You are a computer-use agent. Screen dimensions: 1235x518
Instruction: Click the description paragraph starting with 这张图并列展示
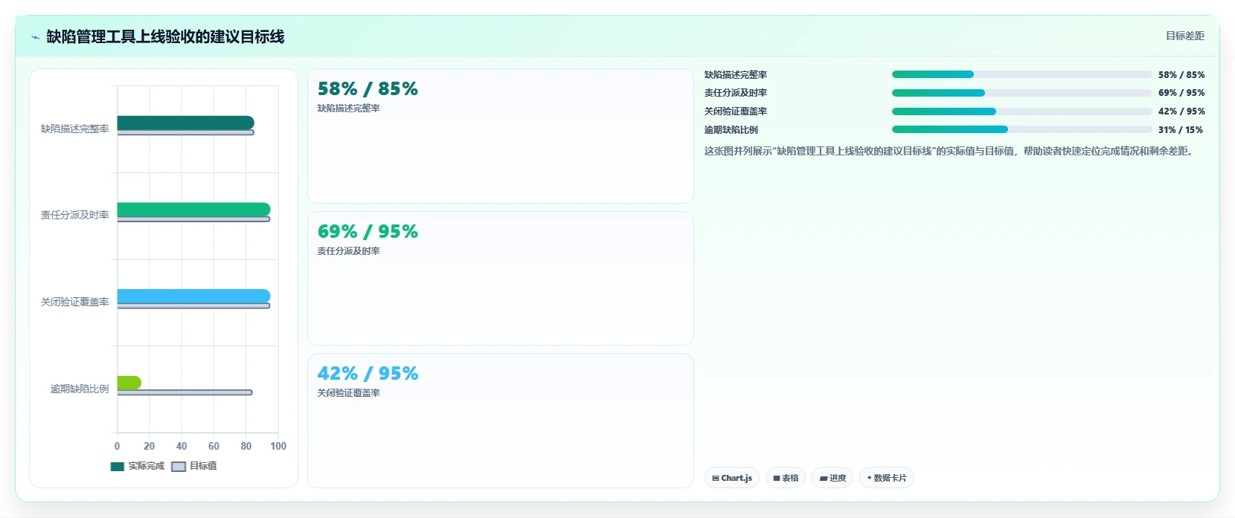pos(950,151)
